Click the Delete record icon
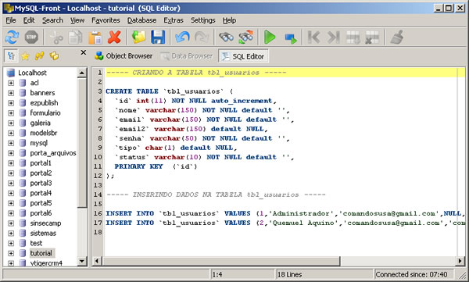This screenshot has width=469, height=282. (x=372, y=37)
